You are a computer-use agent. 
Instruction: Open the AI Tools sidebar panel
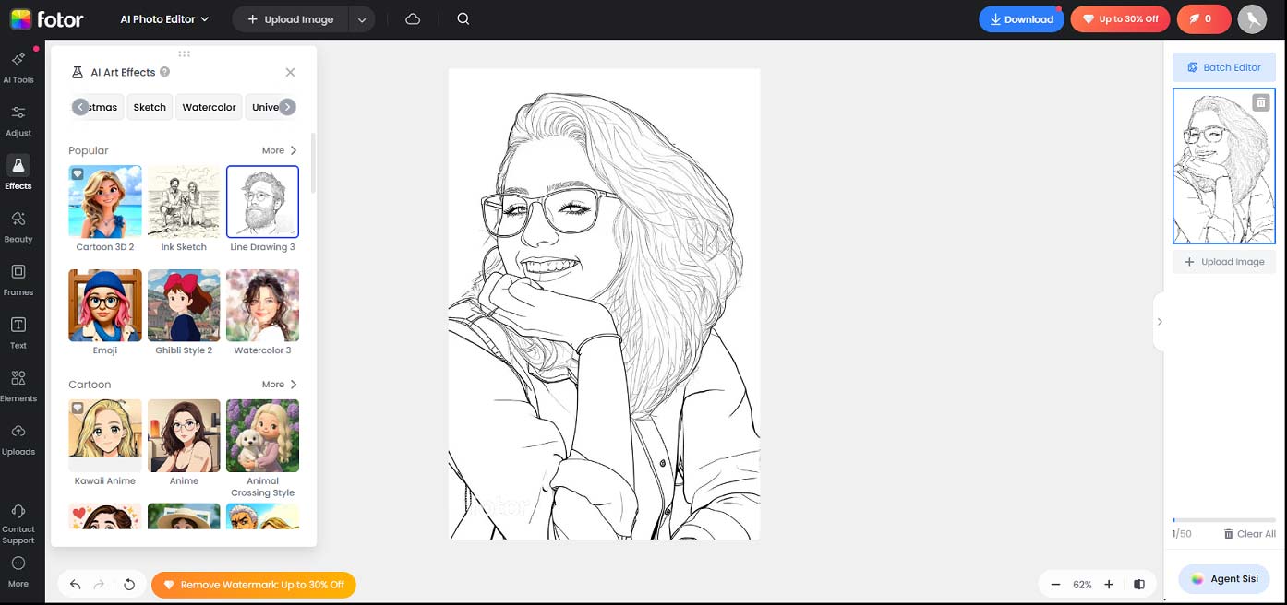click(x=18, y=66)
